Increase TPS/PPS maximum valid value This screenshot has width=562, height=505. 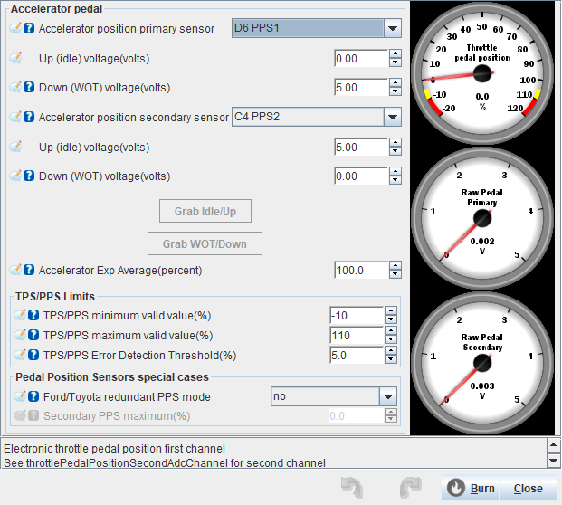(x=391, y=331)
